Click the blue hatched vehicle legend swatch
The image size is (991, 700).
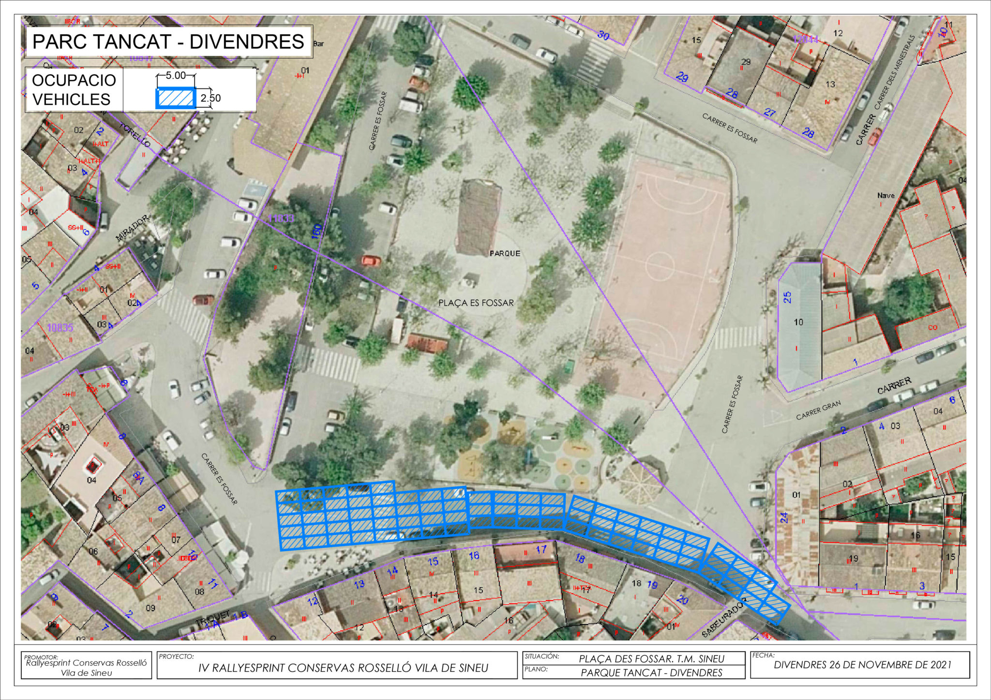175,98
